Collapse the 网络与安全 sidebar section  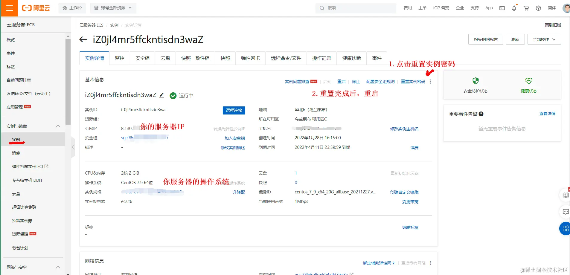tap(58, 267)
